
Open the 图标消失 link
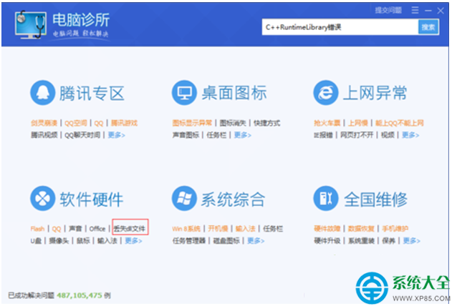tap(233, 124)
